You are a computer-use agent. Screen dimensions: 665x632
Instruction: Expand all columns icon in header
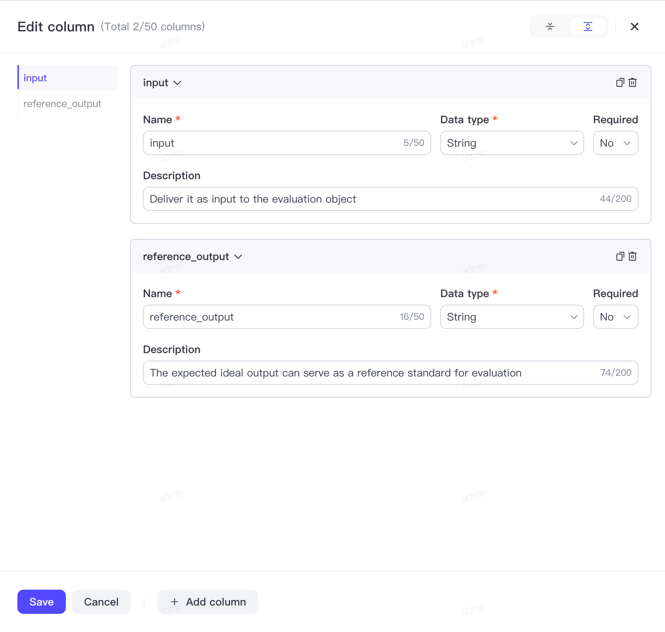(x=587, y=26)
